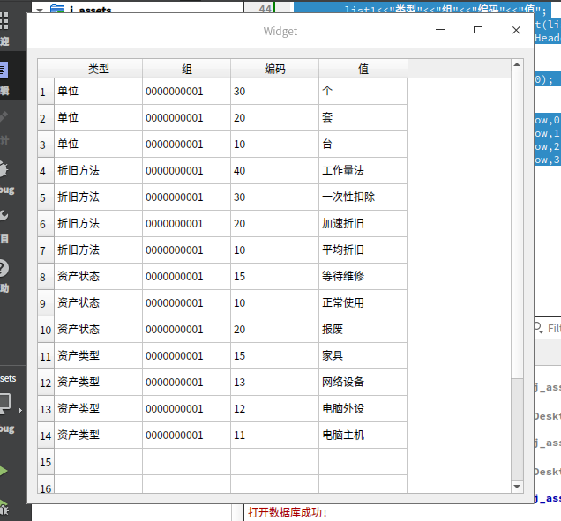Click the 类型 column header

pyautogui.click(x=99, y=69)
